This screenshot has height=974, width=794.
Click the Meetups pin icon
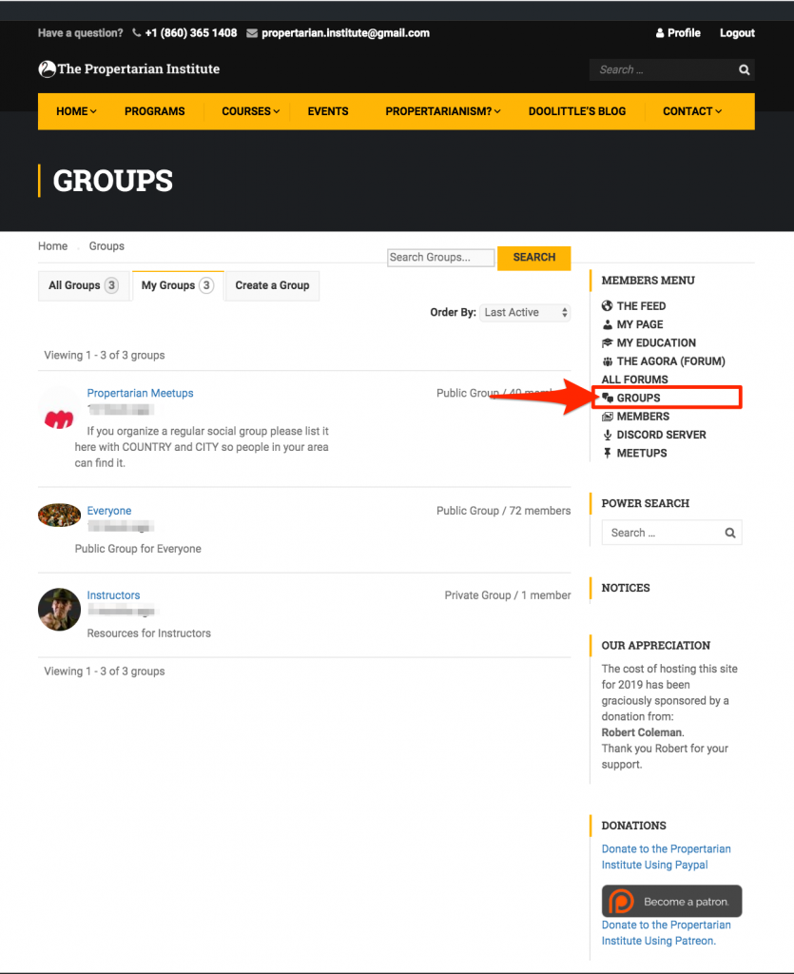pos(608,453)
